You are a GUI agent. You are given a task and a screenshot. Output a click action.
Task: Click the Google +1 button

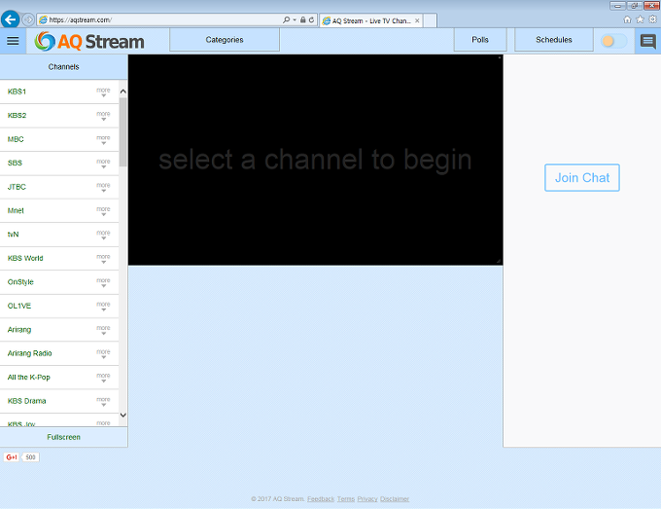click(x=12, y=457)
